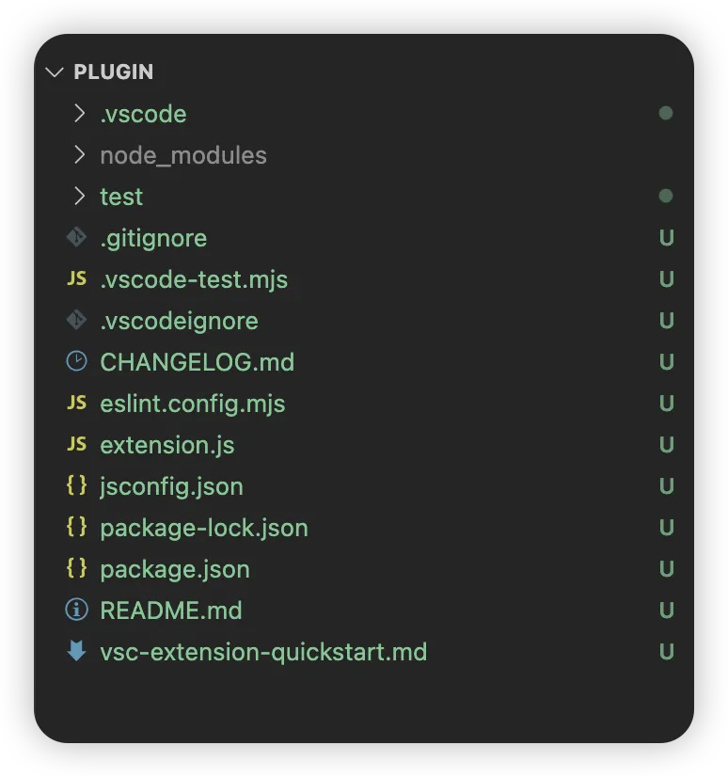Select the .vscodeignore file
This screenshot has width=728, height=777.
pyautogui.click(x=179, y=321)
